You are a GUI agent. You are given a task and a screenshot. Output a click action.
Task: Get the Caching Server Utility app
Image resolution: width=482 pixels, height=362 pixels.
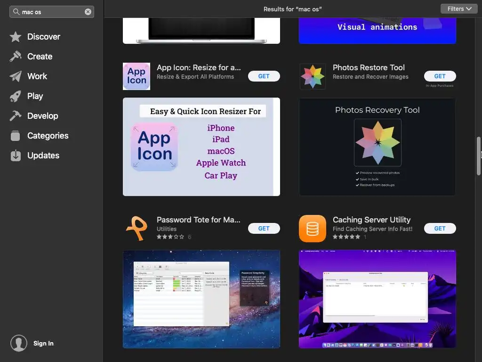tap(440, 229)
